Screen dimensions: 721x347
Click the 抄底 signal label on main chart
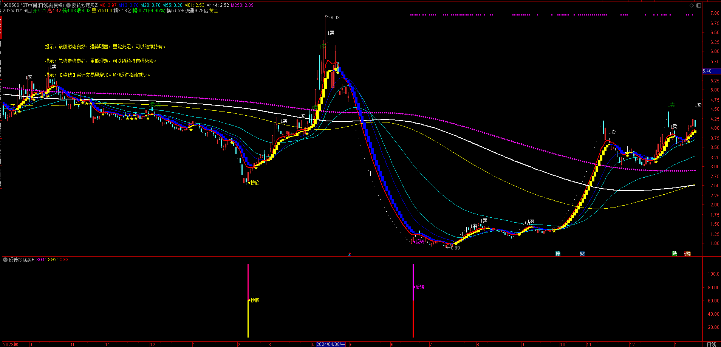(255, 183)
